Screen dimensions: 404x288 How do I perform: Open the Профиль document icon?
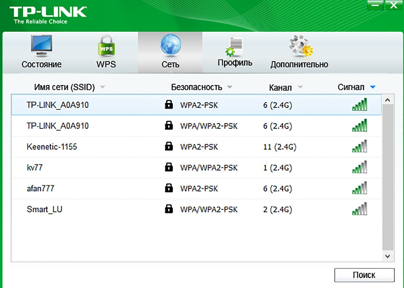click(235, 47)
